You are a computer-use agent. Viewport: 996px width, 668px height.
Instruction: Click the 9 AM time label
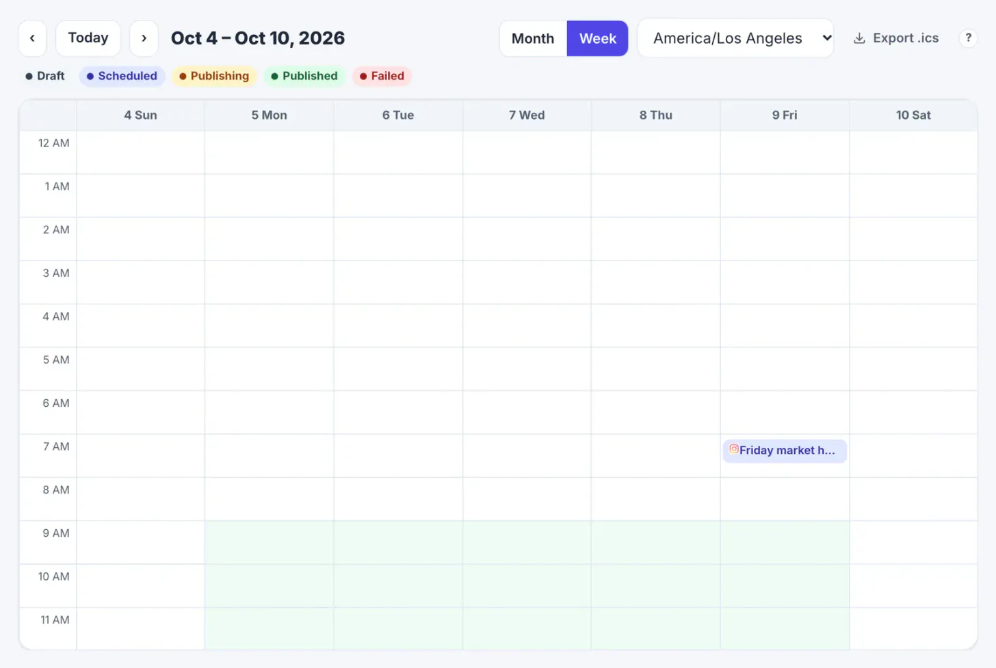click(x=56, y=533)
